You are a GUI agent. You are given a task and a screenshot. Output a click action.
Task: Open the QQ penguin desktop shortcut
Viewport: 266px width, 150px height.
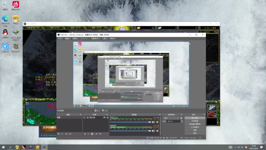[5, 34]
